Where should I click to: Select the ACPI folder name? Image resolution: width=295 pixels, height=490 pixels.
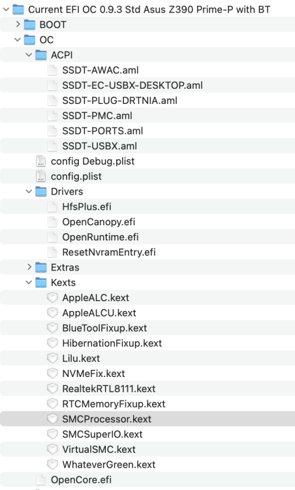click(x=62, y=55)
